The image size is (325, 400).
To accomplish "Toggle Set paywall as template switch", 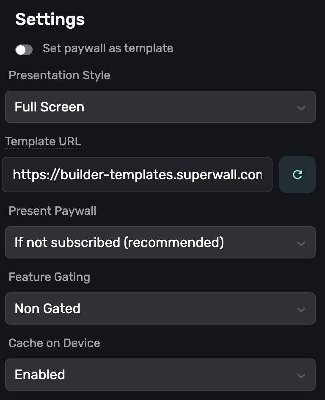I will (24, 50).
